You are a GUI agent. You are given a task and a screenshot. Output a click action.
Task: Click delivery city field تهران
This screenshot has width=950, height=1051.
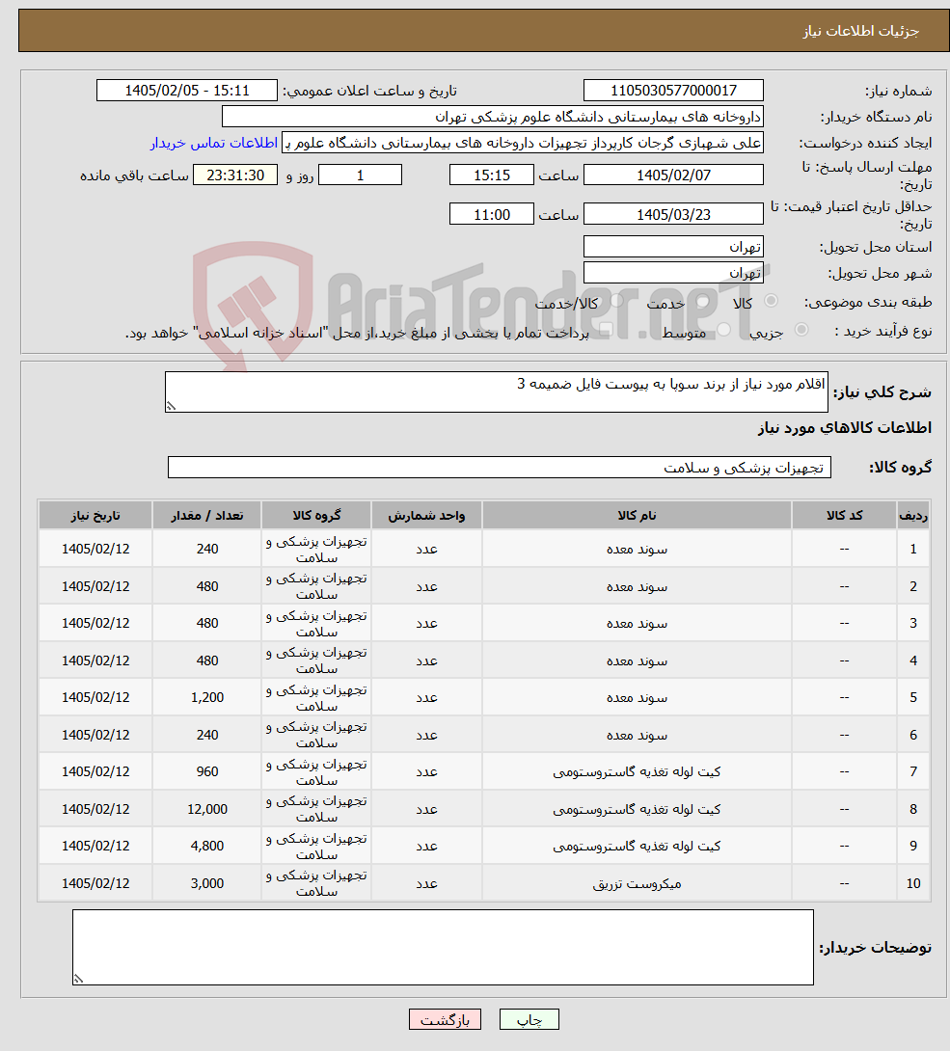[x=673, y=273]
